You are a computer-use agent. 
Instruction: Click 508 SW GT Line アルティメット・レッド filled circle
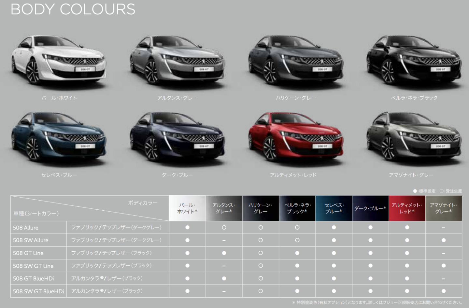pyautogui.click(x=407, y=265)
